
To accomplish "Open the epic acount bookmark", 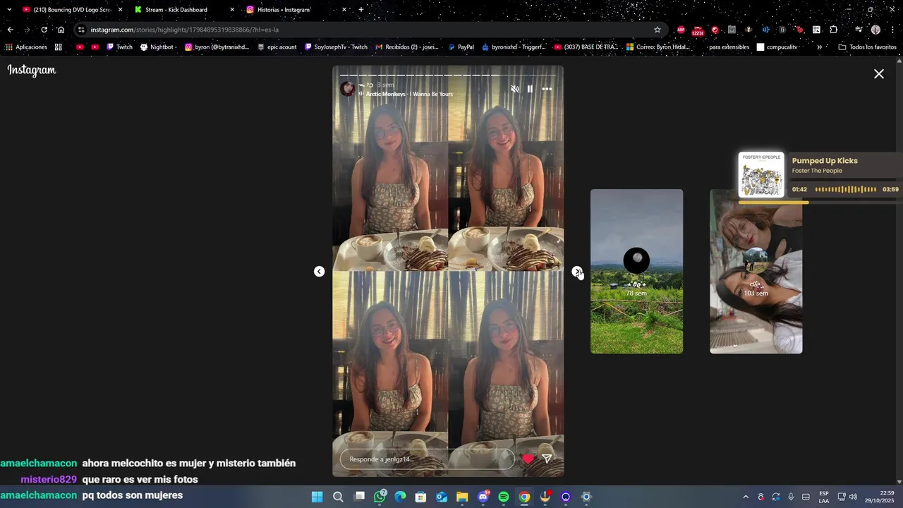I will click(x=277, y=47).
